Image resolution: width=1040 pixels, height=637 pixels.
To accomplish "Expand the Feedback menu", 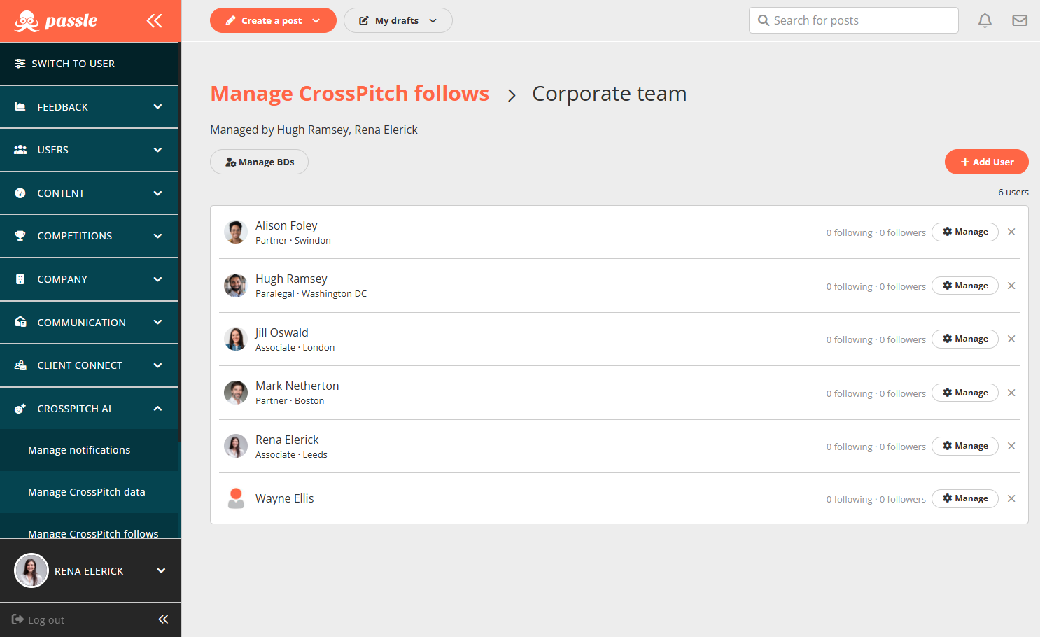I will click(x=89, y=107).
